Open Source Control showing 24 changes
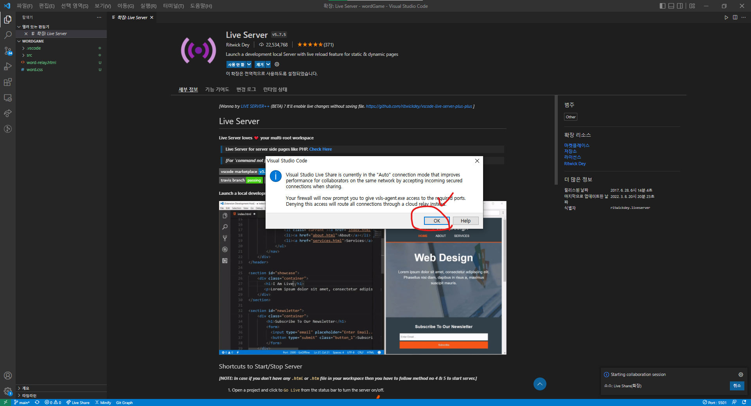This screenshot has height=406, width=751. coord(8,51)
